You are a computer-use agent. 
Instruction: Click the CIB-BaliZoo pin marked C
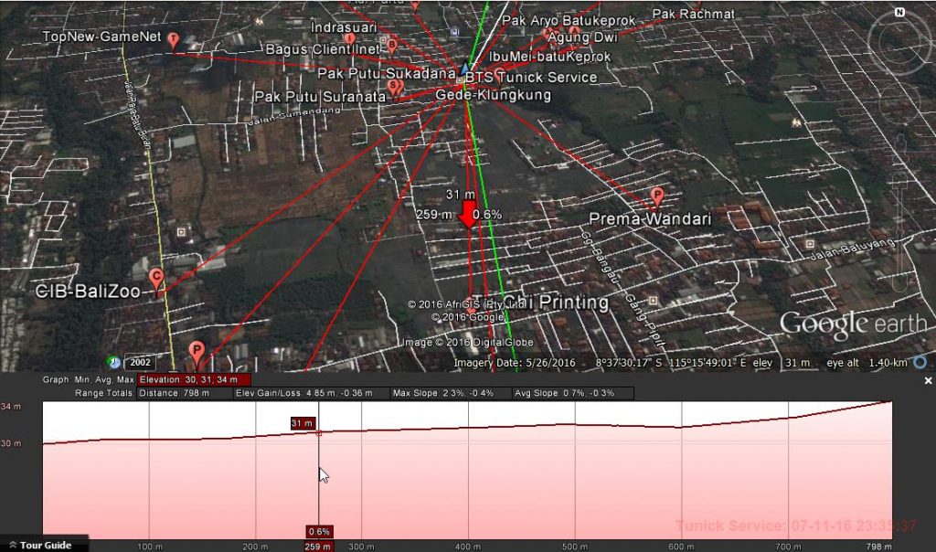pos(155,278)
